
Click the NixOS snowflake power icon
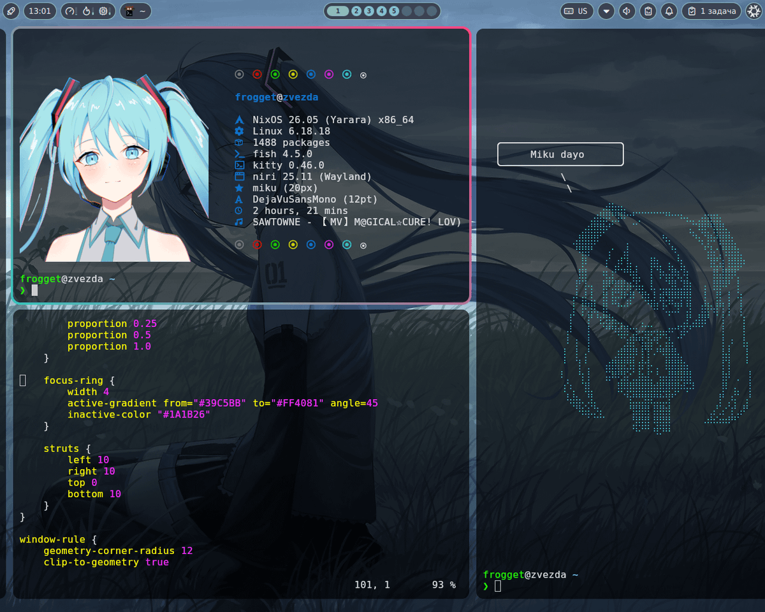click(x=754, y=11)
